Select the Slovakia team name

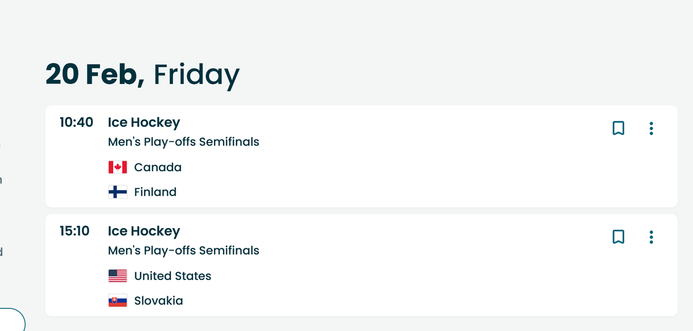point(159,301)
